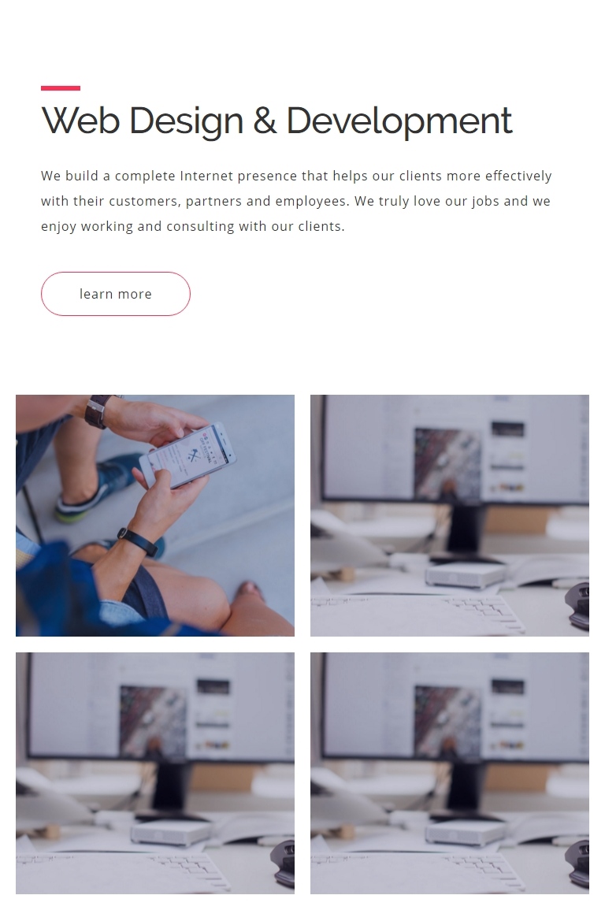Screen dimensions: 605x910
Task: Click the line "enjoy working and consulting with our clients."
Action: (192, 226)
